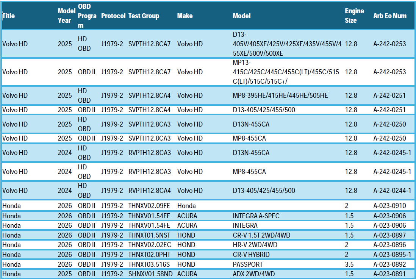Image resolution: width=416 pixels, height=280 pixels.
Task: Click the PASSPORT model cell
Action: [248, 264]
